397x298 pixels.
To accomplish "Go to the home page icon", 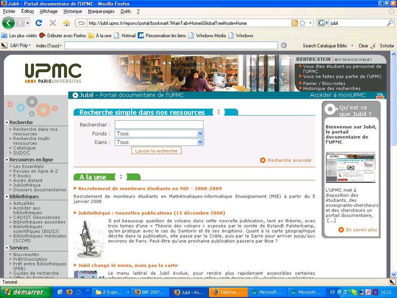I will [67, 23].
